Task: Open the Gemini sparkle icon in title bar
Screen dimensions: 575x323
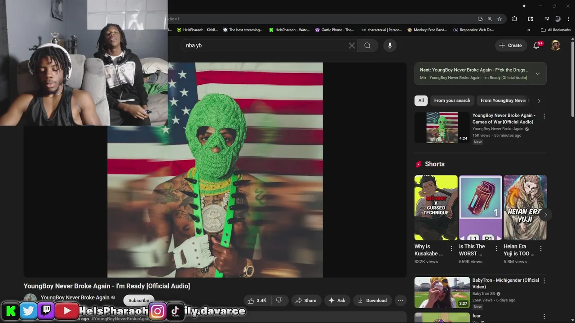Action: coord(524,6)
